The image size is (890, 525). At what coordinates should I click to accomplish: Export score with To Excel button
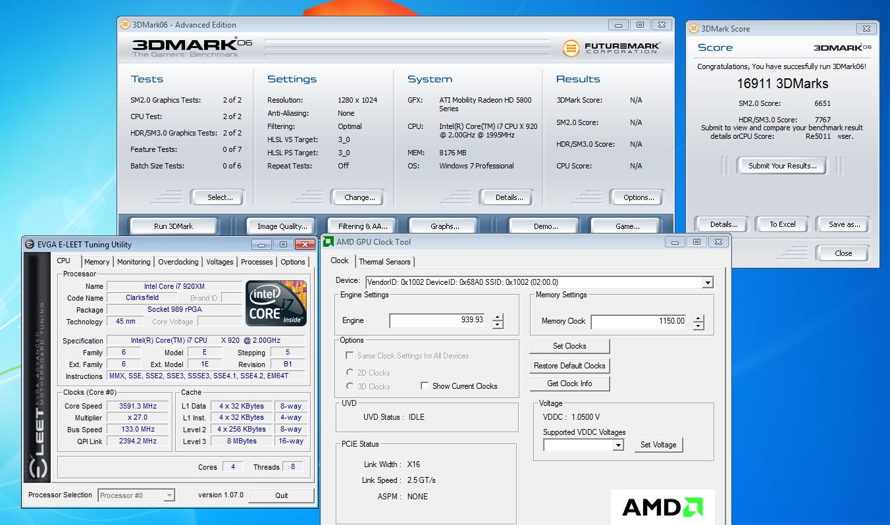[x=783, y=224]
